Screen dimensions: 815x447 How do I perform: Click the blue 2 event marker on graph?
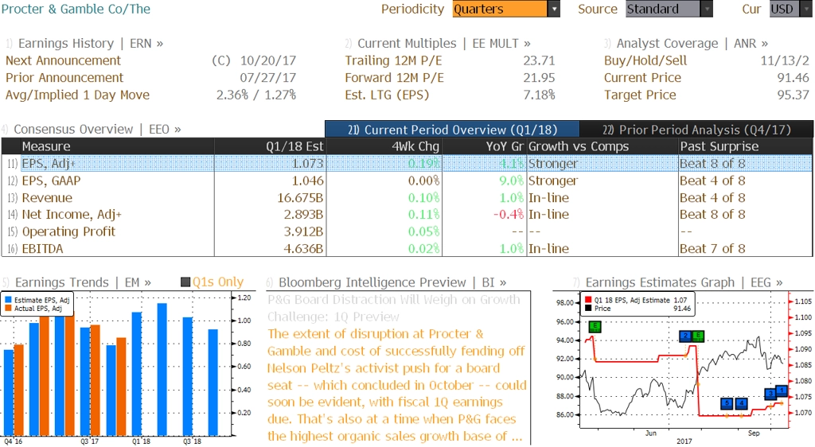click(x=685, y=336)
